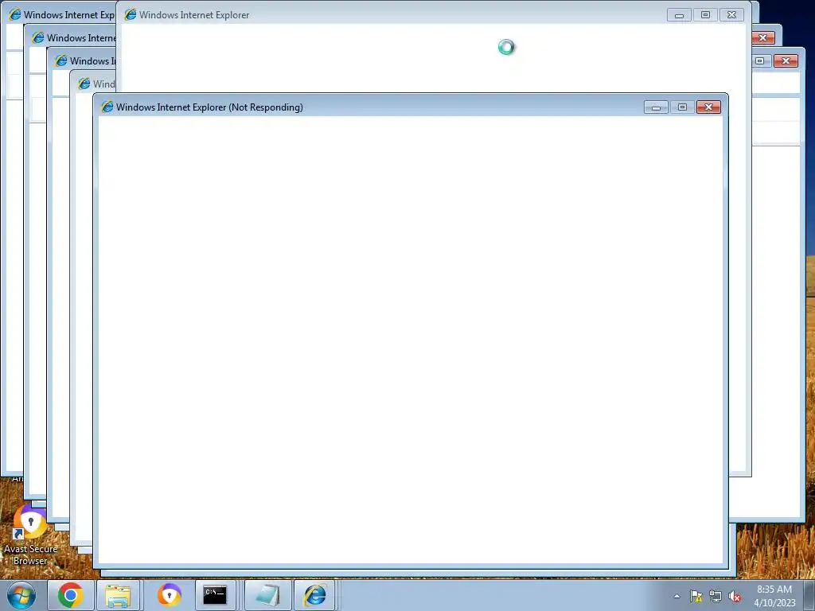The width and height of the screenshot is (815, 611).
Task: Close the third background Internet Explorer window
Action: click(x=786, y=60)
